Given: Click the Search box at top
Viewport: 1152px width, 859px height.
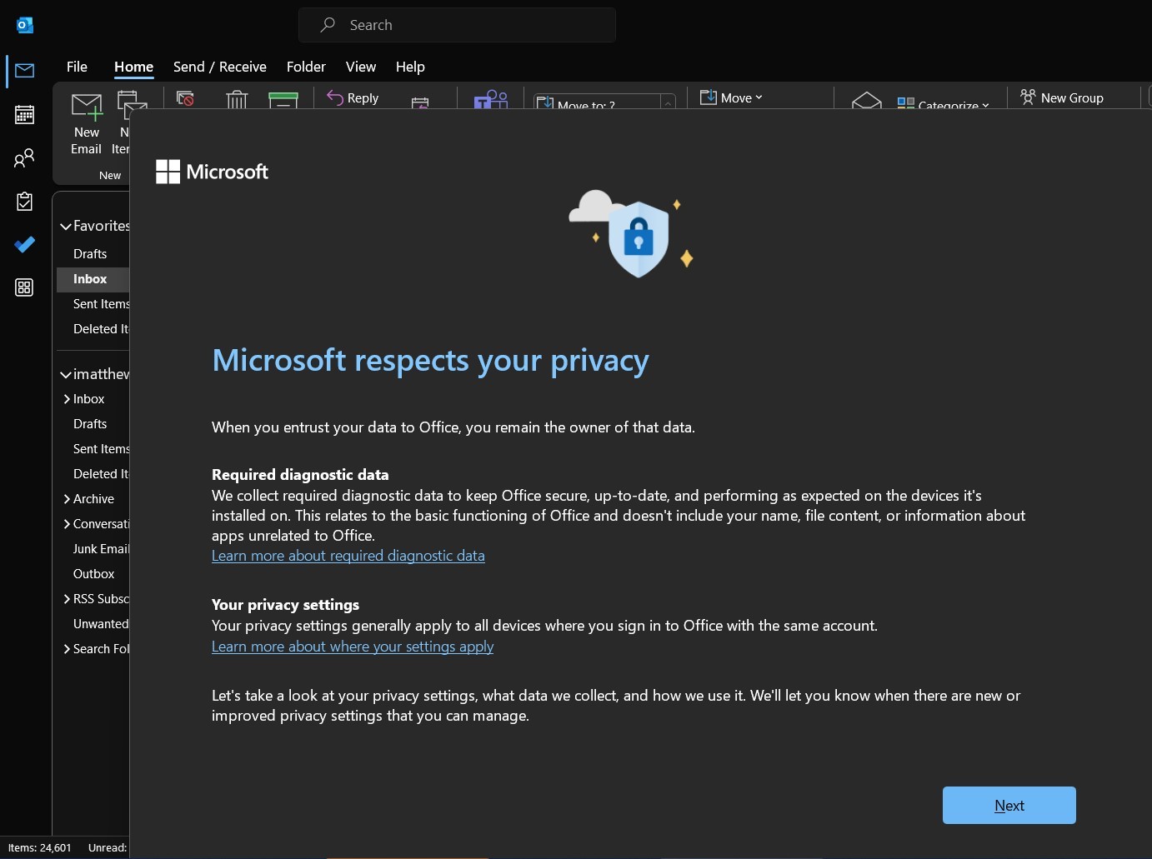Looking at the screenshot, I should point(457,25).
